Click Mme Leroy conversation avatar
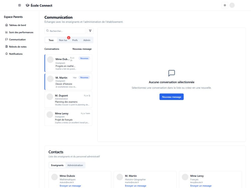 pyautogui.click(x=50, y=115)
